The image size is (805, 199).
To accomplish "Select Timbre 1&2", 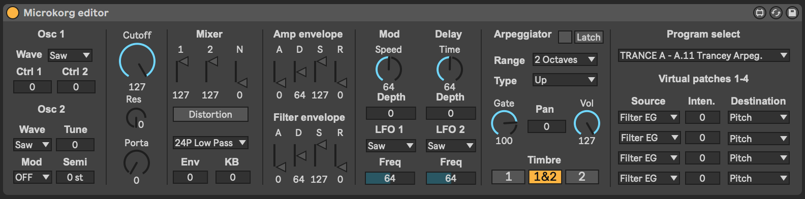I will click(x=545, y=176).
